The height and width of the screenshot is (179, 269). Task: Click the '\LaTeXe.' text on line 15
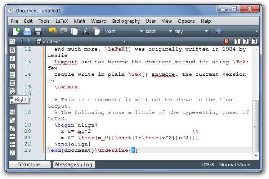tap(67, 87)
